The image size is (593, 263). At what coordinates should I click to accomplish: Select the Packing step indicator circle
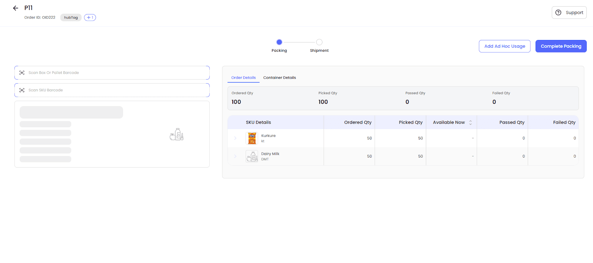[279, 42]
